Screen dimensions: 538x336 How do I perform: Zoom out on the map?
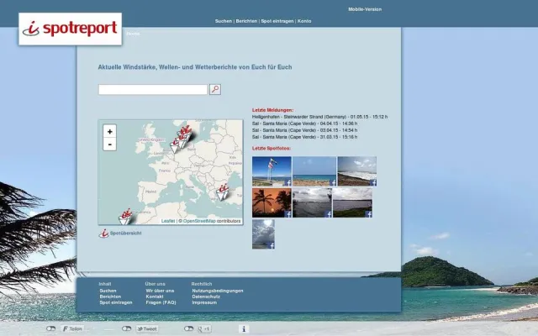click(x=109, y=144)
